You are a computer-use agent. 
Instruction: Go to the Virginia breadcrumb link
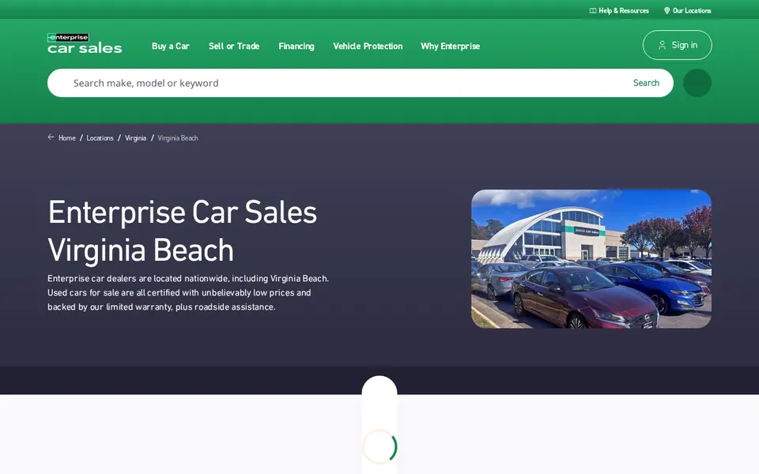135,137
